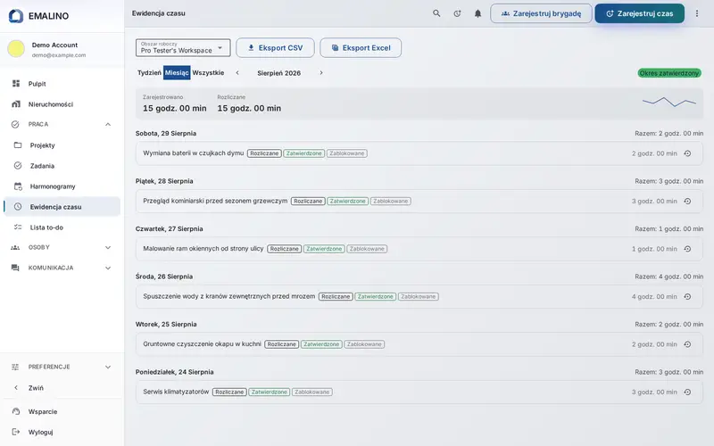The image size is (714, 446).
Task: Open Lista to-do in sidebar
Action: point(62,227)
